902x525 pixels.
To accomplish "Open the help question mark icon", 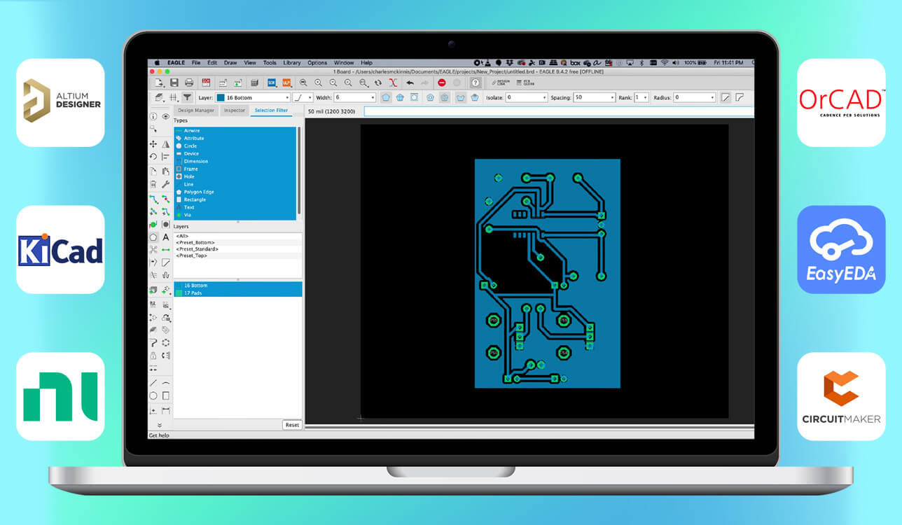I will click(475, 83).
